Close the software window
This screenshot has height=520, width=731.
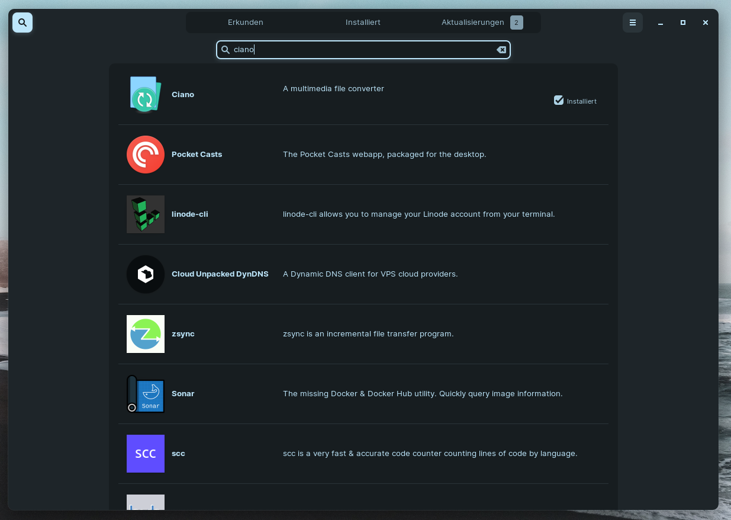point(706,23)
